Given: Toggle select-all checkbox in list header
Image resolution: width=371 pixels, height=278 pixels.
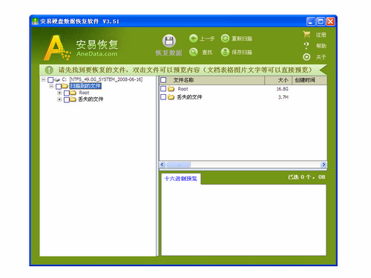Looking at the screenshot, I should [163, 80].
